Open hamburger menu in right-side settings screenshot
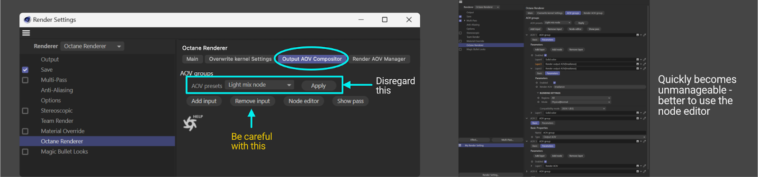Screen dimensions: 758x177 click(460, 2)
